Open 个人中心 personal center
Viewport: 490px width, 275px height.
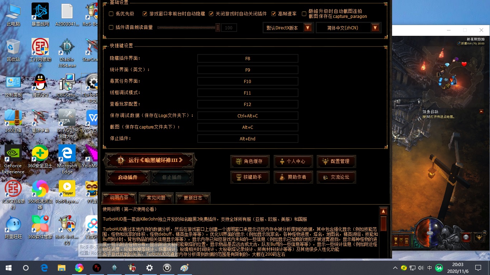click(293, 161)
